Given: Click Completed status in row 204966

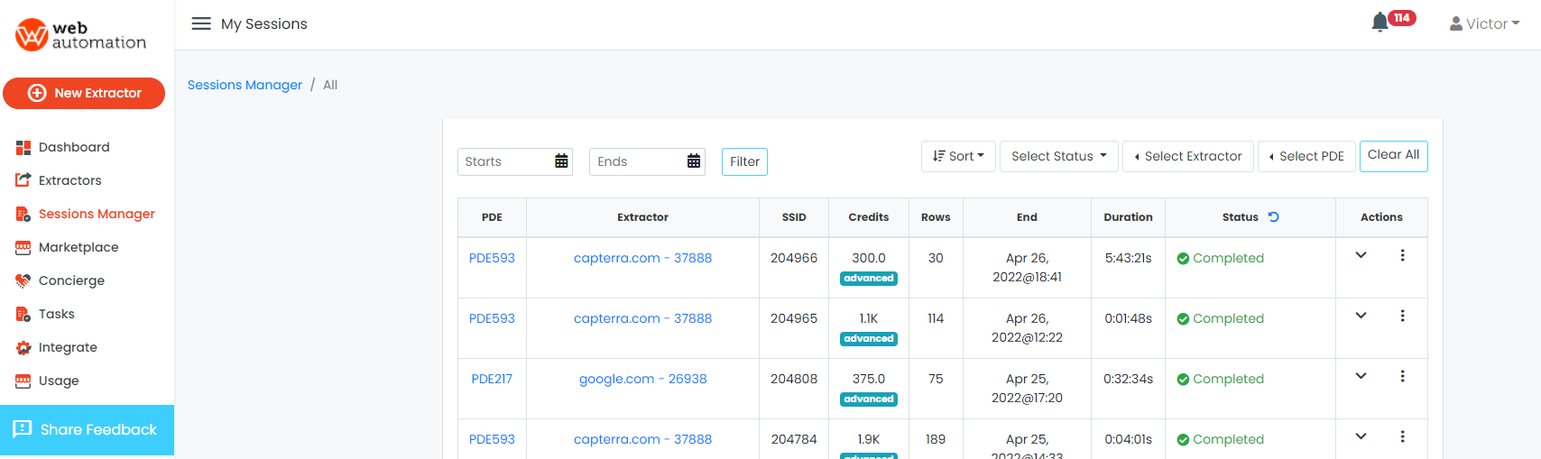Looking at the screenshot, I should pyautogui.click(x=1220, y=258).
